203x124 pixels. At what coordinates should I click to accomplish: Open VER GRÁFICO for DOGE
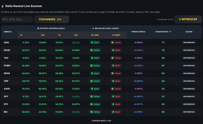(189, 50)
